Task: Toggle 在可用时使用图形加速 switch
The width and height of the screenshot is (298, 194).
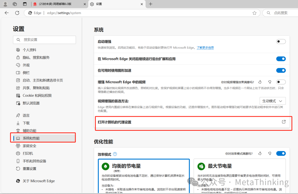Action: [x=281, y=70]
